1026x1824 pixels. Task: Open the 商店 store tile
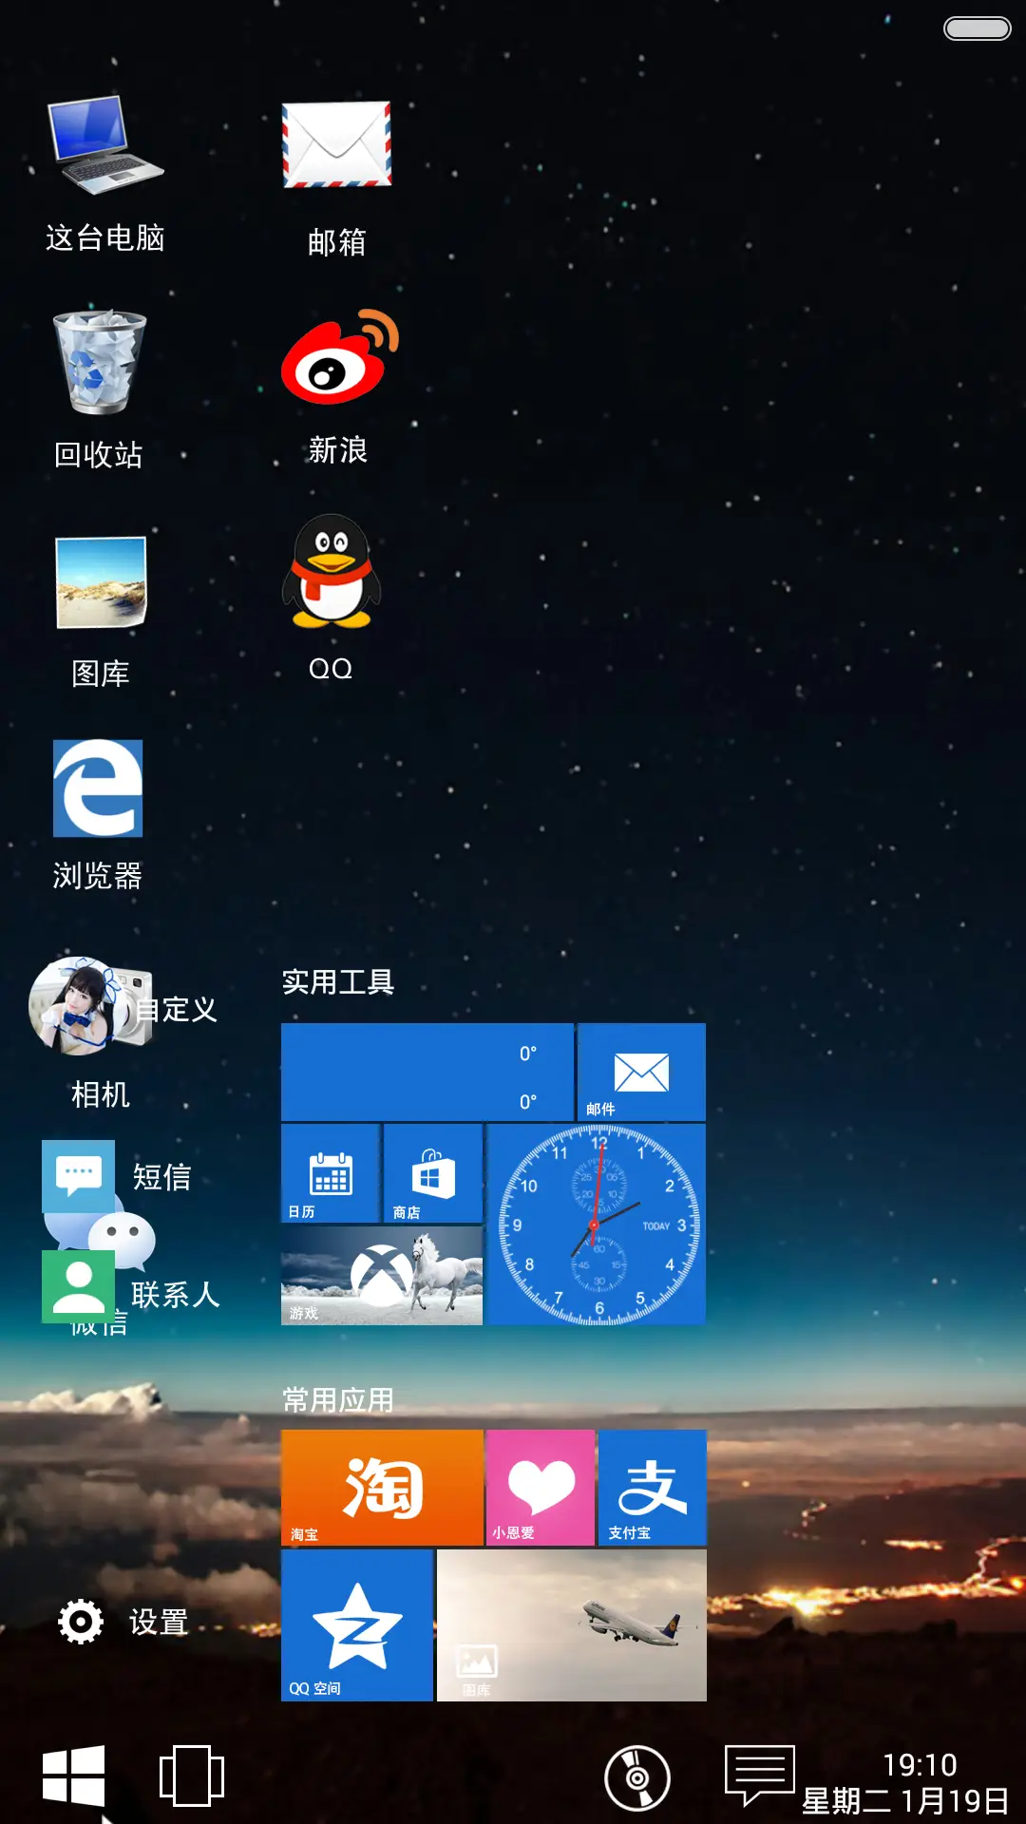tap(433, 1173)
